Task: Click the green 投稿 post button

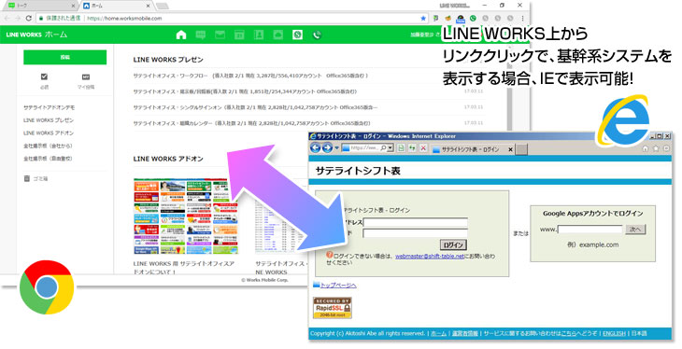Action: click(x=64, y=57)
